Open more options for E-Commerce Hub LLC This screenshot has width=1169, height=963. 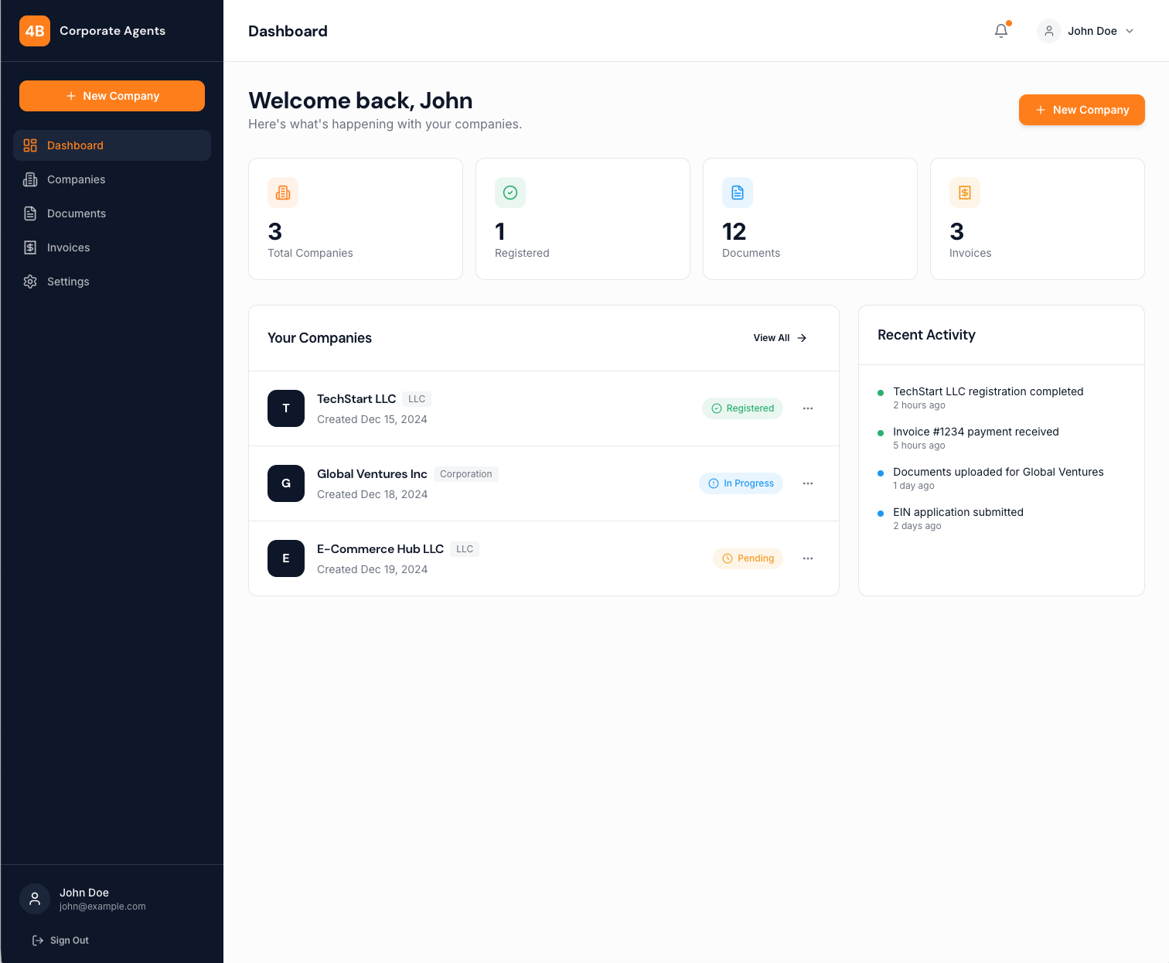808,558
